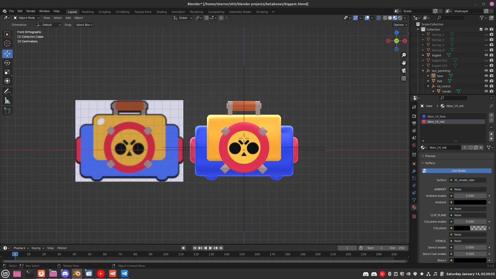Click the play animation button

point(210,248)
